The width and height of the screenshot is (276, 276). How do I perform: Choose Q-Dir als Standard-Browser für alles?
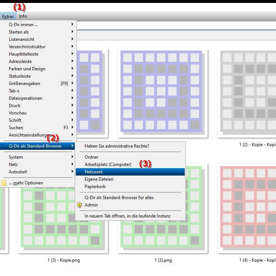click(119, 198)
